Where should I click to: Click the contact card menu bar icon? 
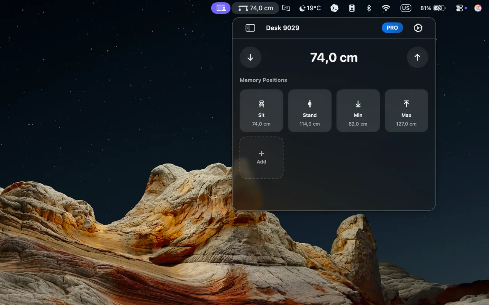click(x=352, y=8)
